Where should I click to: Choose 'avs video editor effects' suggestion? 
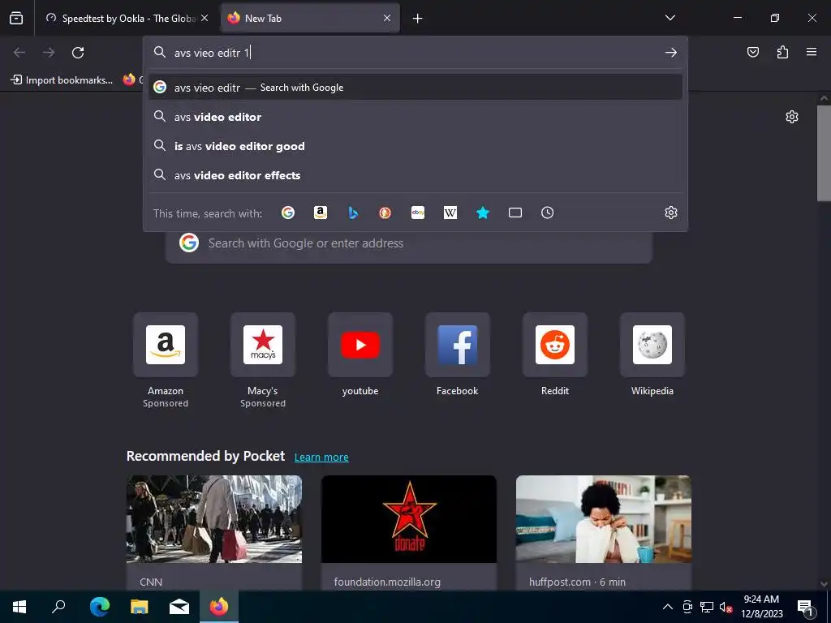tap(415, 175)
